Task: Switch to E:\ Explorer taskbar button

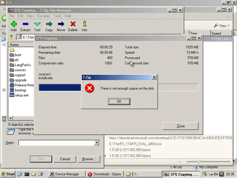Action: [x=143, y=174]
